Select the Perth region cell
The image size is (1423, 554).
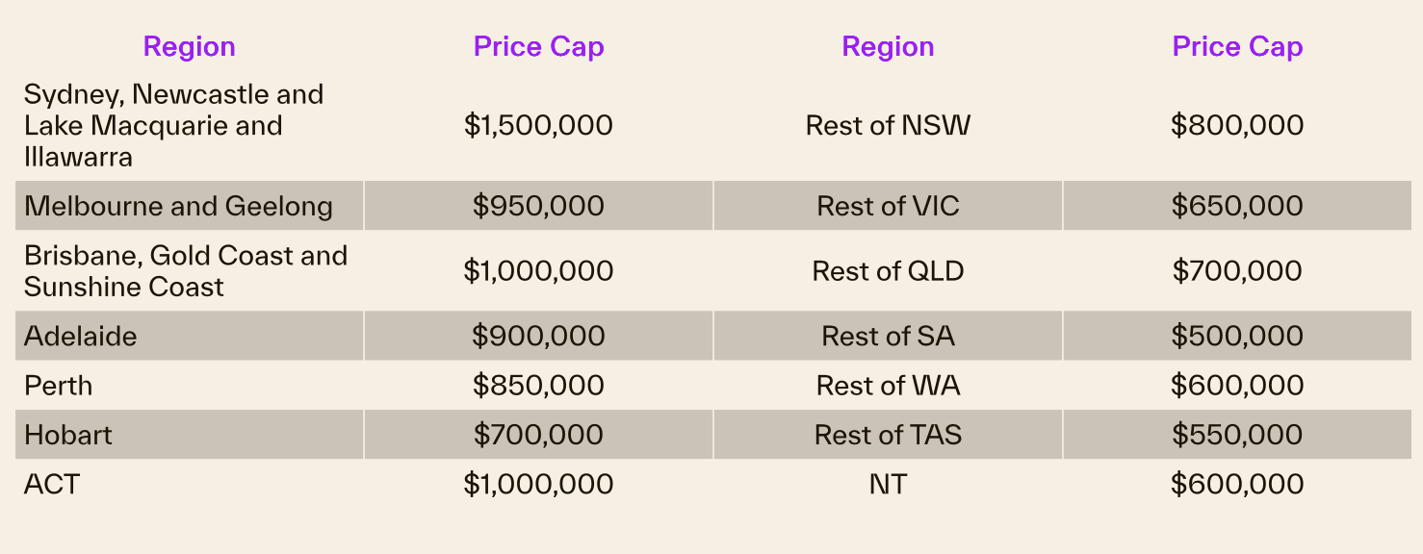59,386
